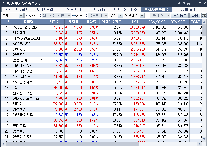This screenshot has width=207, height=147.
Task: Open the window menu icon beside 0306 title
Action: click(x=4, y=2)
